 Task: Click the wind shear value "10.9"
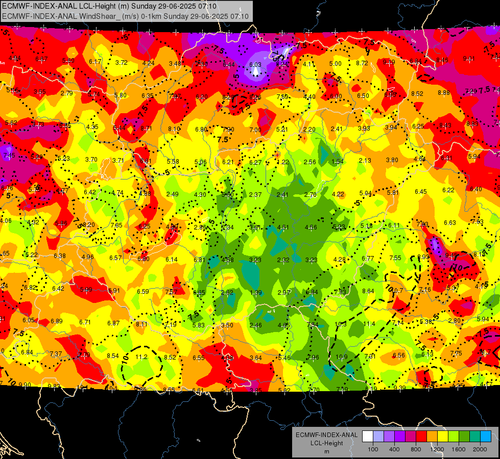pyautogui.click(x=341, y=357)
